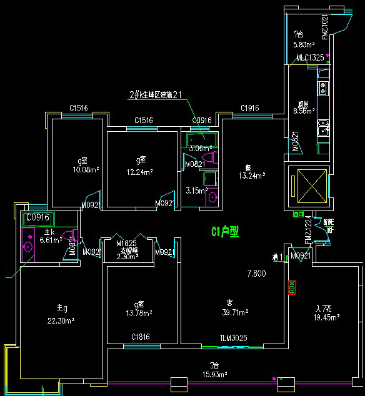Select the FMZ1021 door swing on the top balcony
The width and height of the screenshot is (365, 396).
[x=342, y=24]
